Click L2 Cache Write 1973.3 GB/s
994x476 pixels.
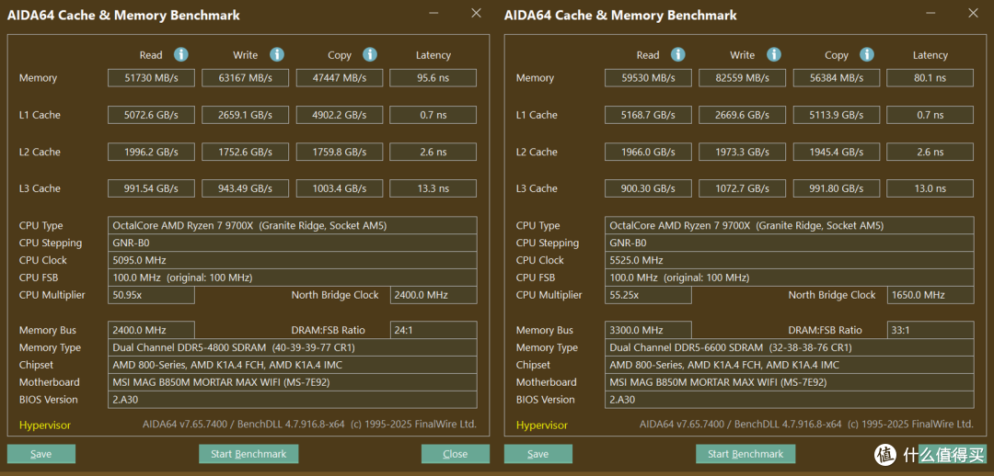click(x=743, y=152)
